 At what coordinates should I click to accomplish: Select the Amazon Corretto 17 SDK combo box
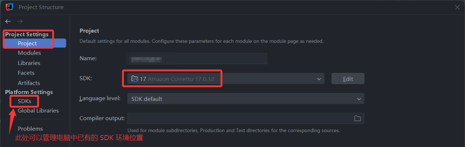click(225, 79)
